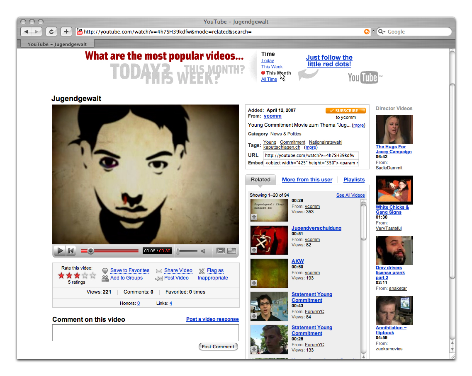
Task: Click the Post Video icon
Action: click(158, 278)
